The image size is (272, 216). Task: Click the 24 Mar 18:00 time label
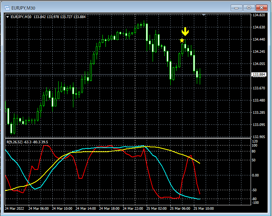click(x=109, y=208)
